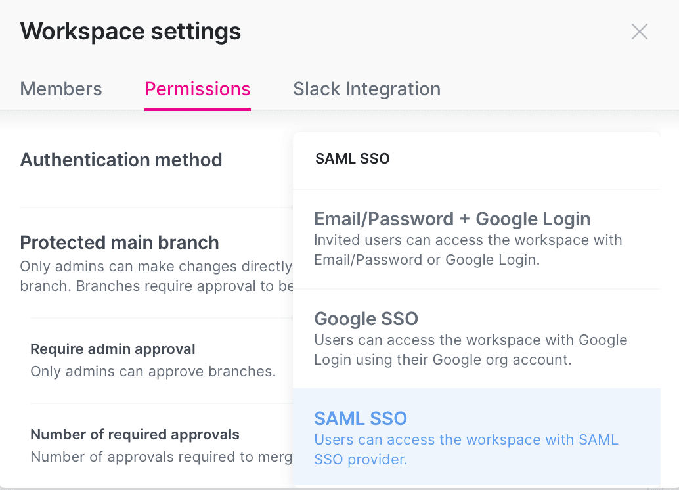Click the SAML SSO dropdown header
Screen dimensions: 679x490
(352, 158)
